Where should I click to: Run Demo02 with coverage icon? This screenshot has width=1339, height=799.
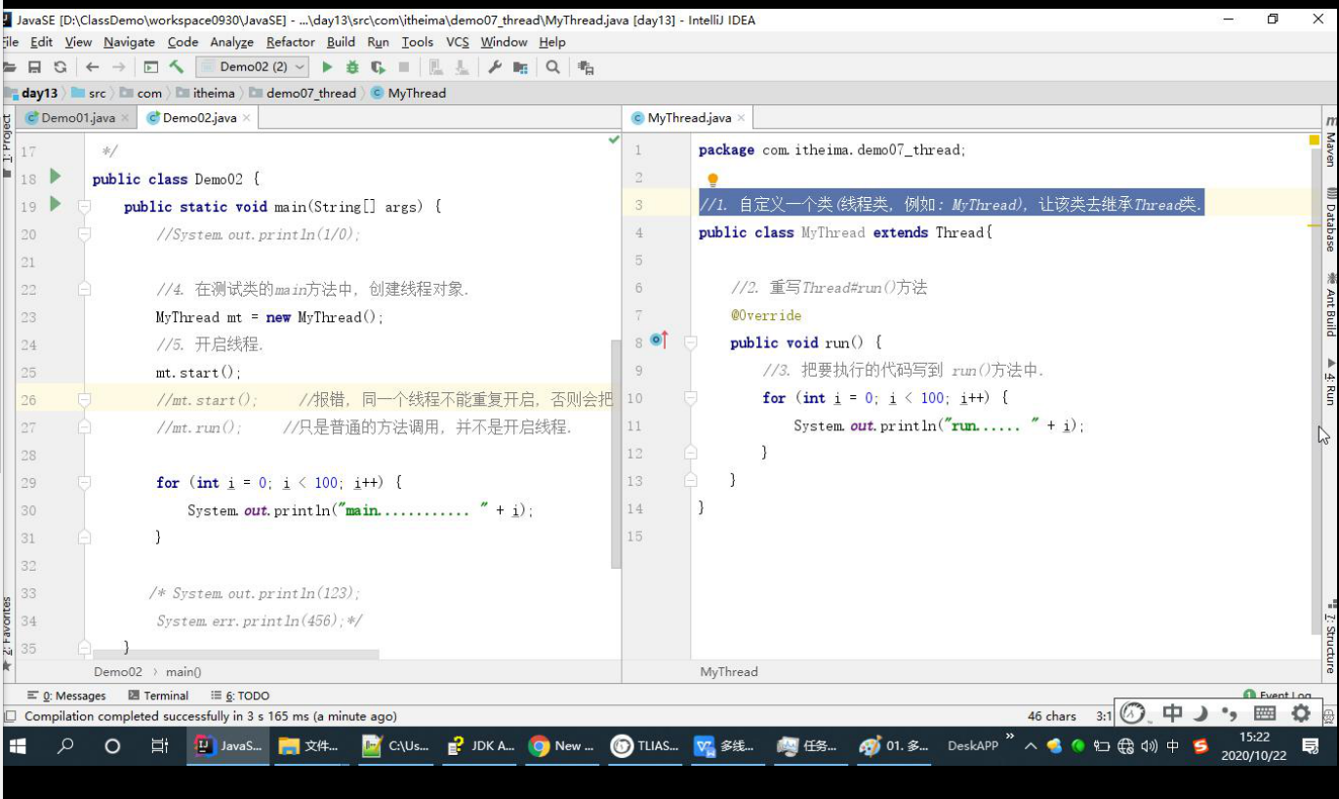[x=381, y=67]
